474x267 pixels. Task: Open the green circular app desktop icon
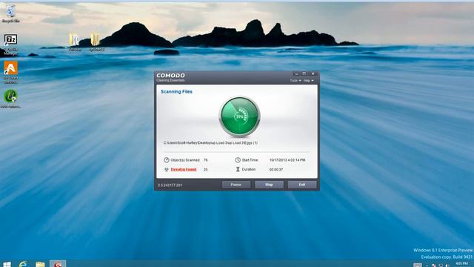coord(10,99)
